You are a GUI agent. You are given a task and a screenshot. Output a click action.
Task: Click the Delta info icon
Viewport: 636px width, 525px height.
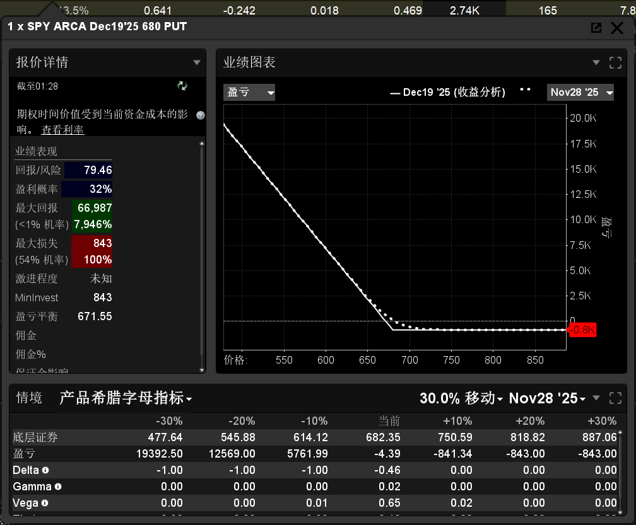45,470
